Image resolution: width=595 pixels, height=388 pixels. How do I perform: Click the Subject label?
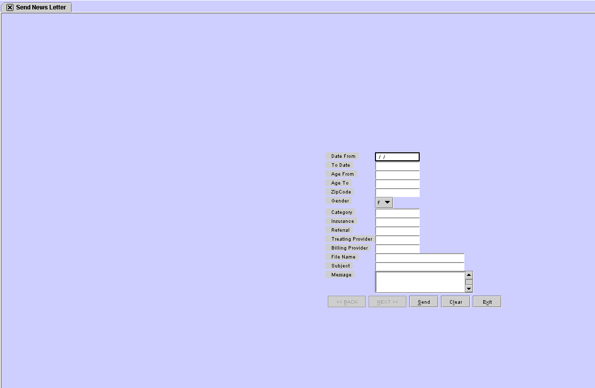point(339,266)
